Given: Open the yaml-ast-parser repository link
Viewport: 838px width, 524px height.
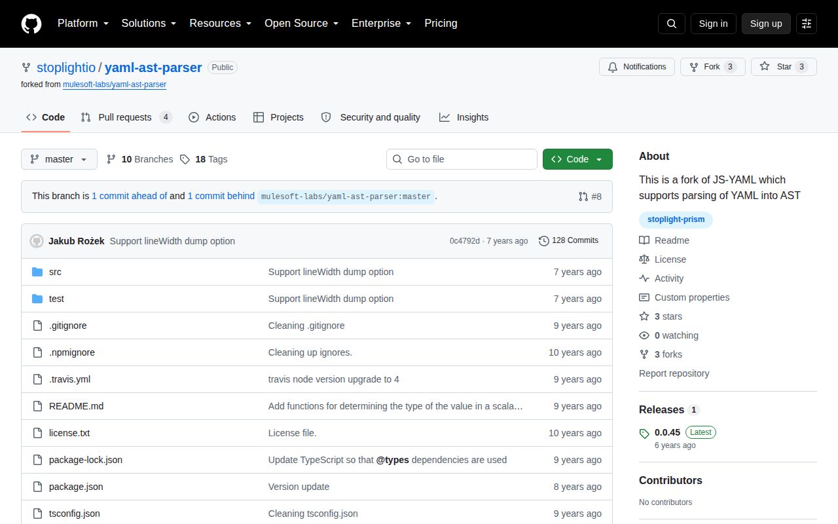Looking at the screenshot, I should tap(153, 67).
